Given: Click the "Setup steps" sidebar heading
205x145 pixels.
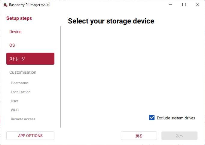Looking at the screenshot, I should (x=19, y=18).
